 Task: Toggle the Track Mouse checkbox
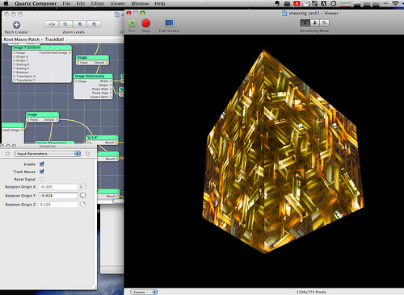coord(42,171)
